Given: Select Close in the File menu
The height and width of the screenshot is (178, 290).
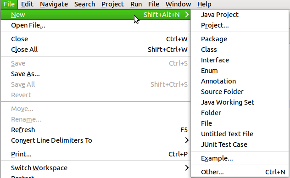Looking at the screenshot, I should tap(95, 39).
